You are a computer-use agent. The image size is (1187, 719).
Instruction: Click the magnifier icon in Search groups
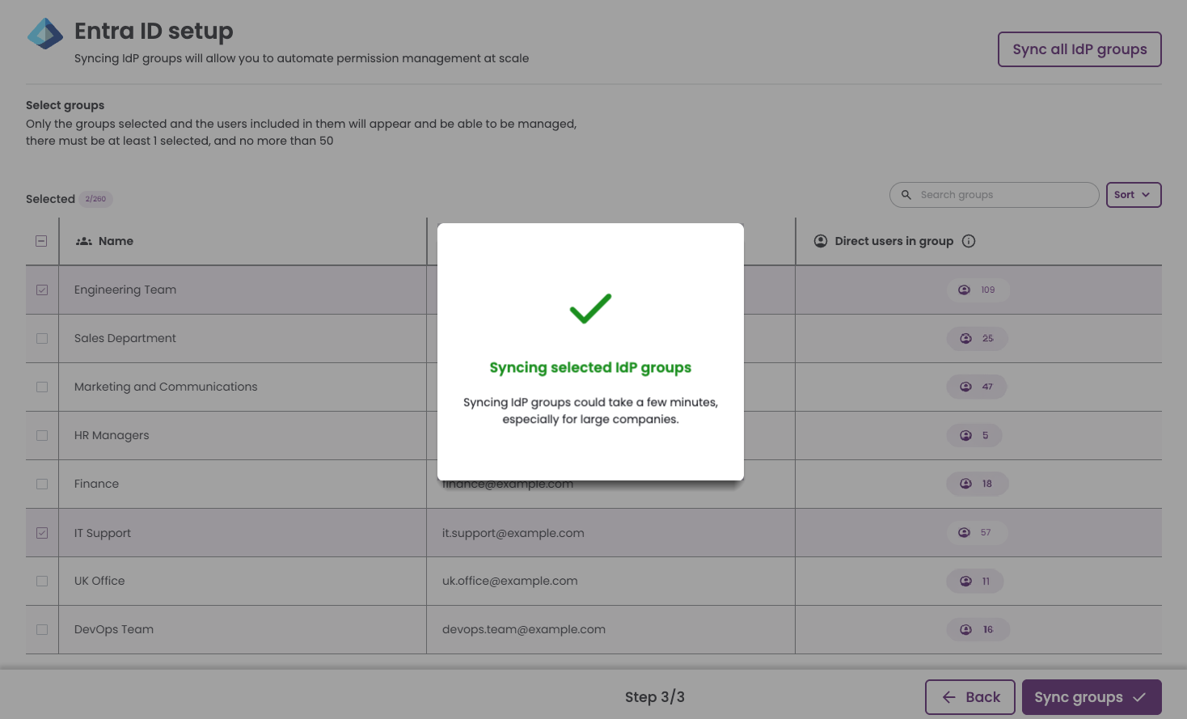pyautogui.click(x=906, y=195)
